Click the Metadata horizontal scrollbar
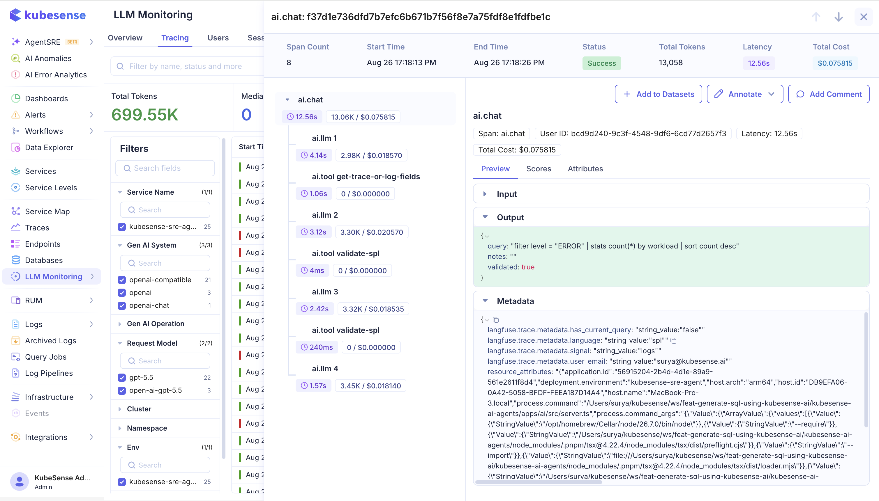The image size is (879, 501). (539, 482)
